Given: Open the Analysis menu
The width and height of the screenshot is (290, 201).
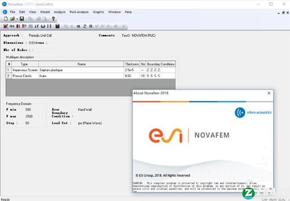Looking at the screenshot, I should [59, 12].
